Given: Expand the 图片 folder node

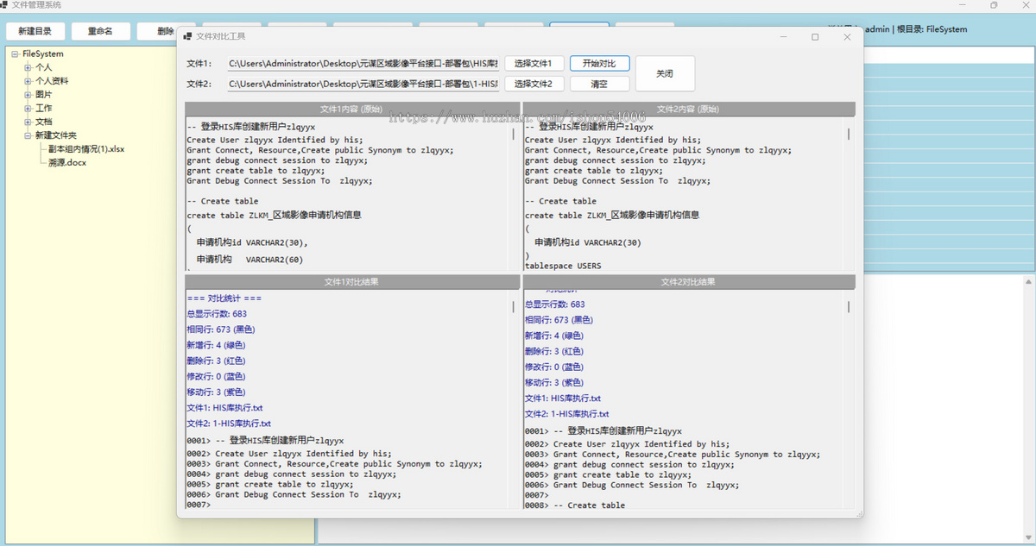Looking at the screenshot, I should pyautogui.click(x=28, y=95).
